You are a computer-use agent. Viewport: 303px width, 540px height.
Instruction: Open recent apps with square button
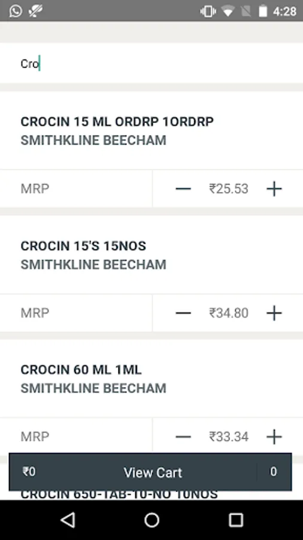click(236, 520)
